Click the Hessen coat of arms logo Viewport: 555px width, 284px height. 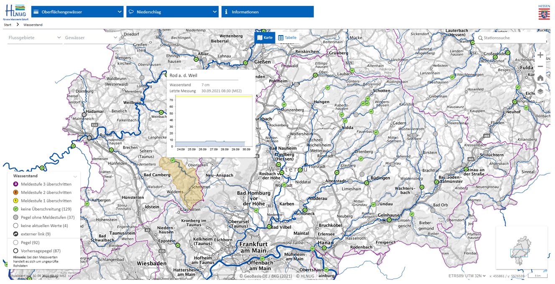coord(544,13)
